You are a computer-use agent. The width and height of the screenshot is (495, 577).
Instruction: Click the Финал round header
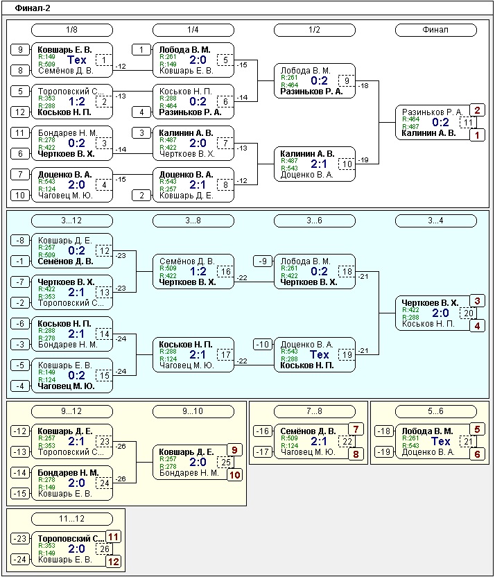pyautogui.click(x=436, y=30)
